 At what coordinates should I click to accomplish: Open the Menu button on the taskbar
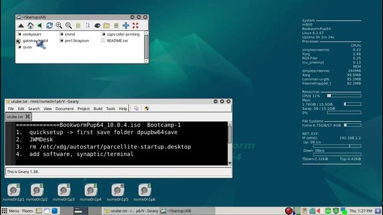(11, 211)
